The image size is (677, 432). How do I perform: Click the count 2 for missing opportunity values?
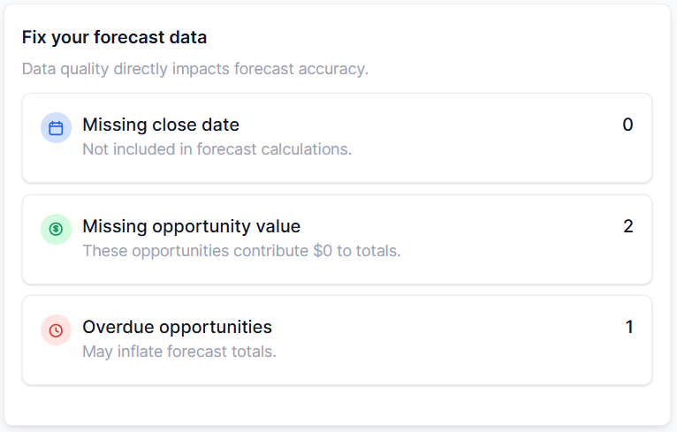click(x=628, y=226)
